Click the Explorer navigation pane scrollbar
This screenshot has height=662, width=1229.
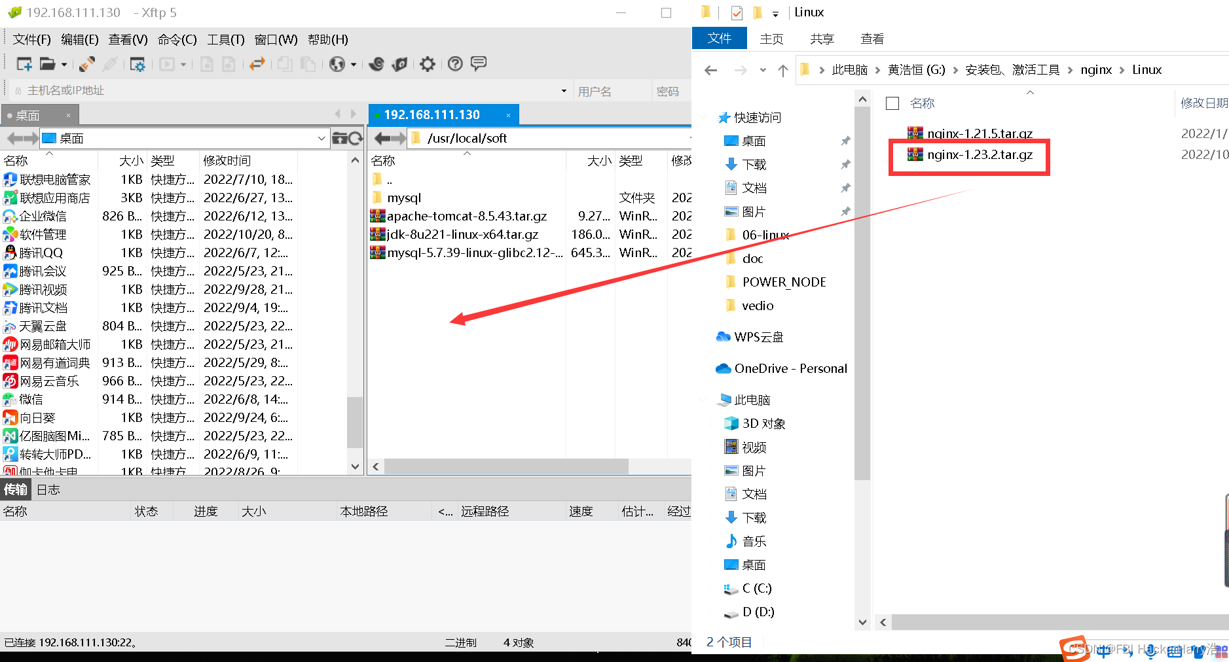[862, 294]
